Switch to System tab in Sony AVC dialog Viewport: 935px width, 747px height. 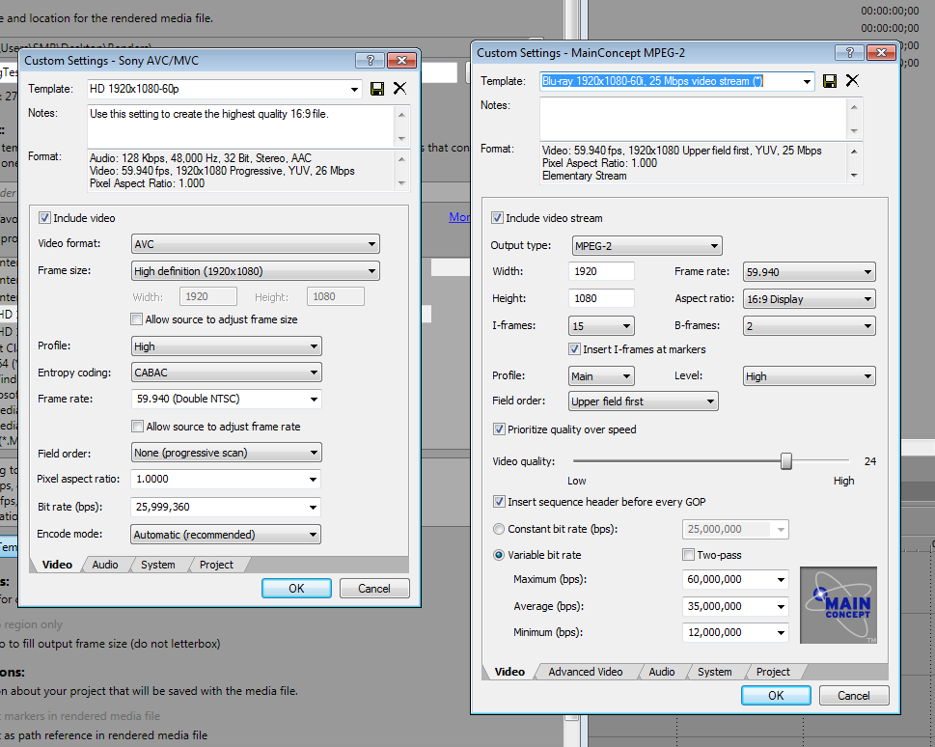click(158, 565)
